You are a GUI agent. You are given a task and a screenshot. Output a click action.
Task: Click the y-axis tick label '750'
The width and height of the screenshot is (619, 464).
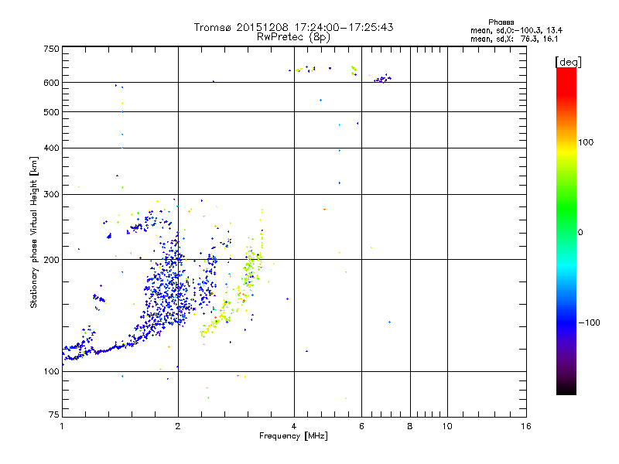tap(51, 49)
